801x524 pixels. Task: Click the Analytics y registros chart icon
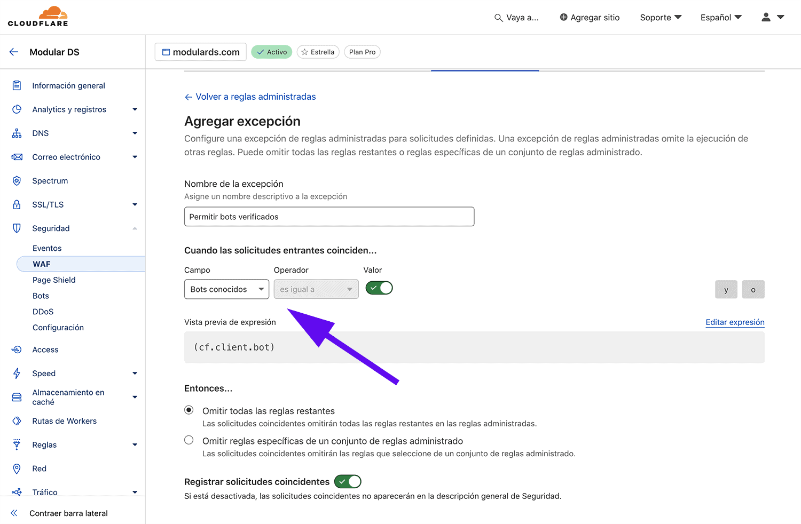(x=17, y=109)
